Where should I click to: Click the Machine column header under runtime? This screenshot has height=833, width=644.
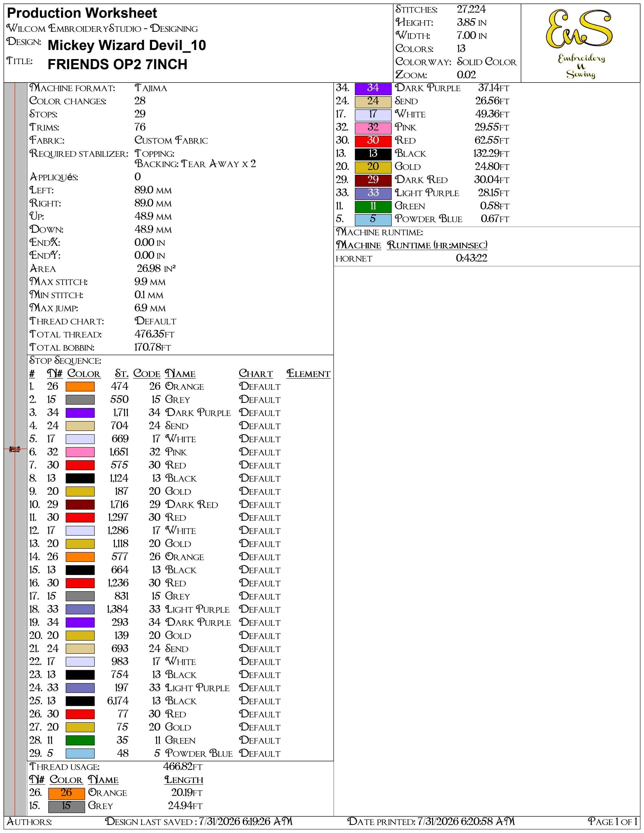coord(359,245)
